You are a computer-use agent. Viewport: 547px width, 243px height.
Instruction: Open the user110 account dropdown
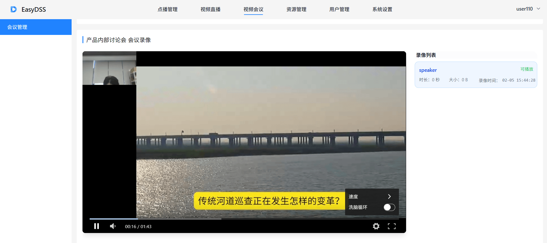pyautogui.click(x=528, y=9)
